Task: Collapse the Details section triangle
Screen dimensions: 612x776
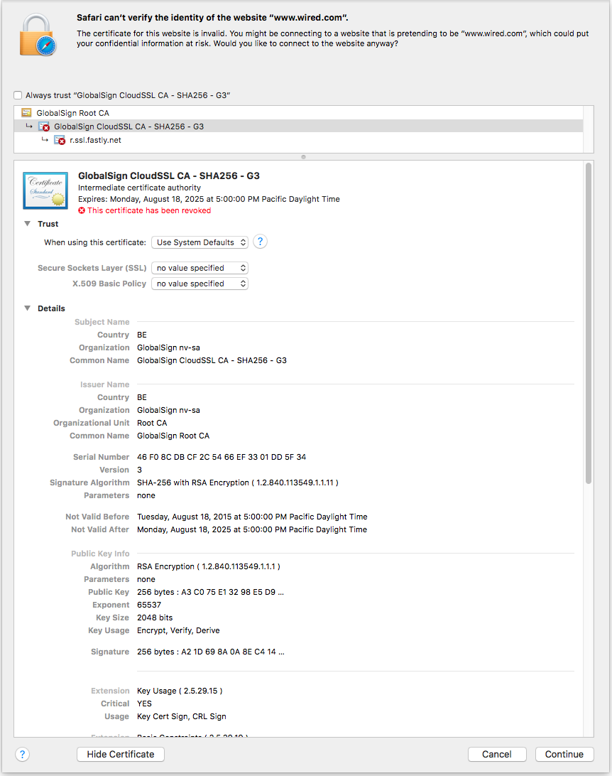Action: (27, 308)
